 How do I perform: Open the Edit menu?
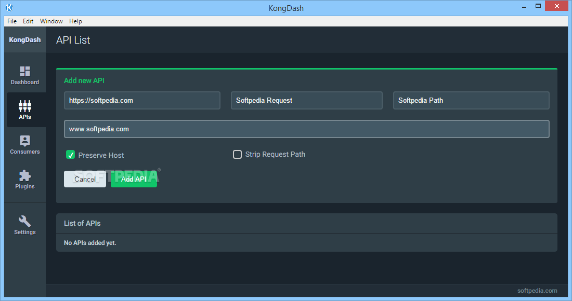click(x=28, y=21)
